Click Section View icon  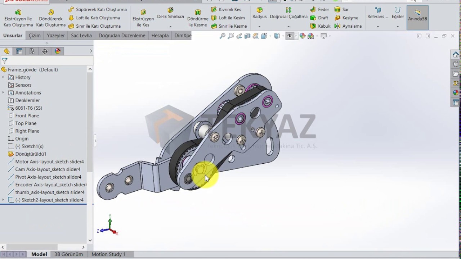247,36
